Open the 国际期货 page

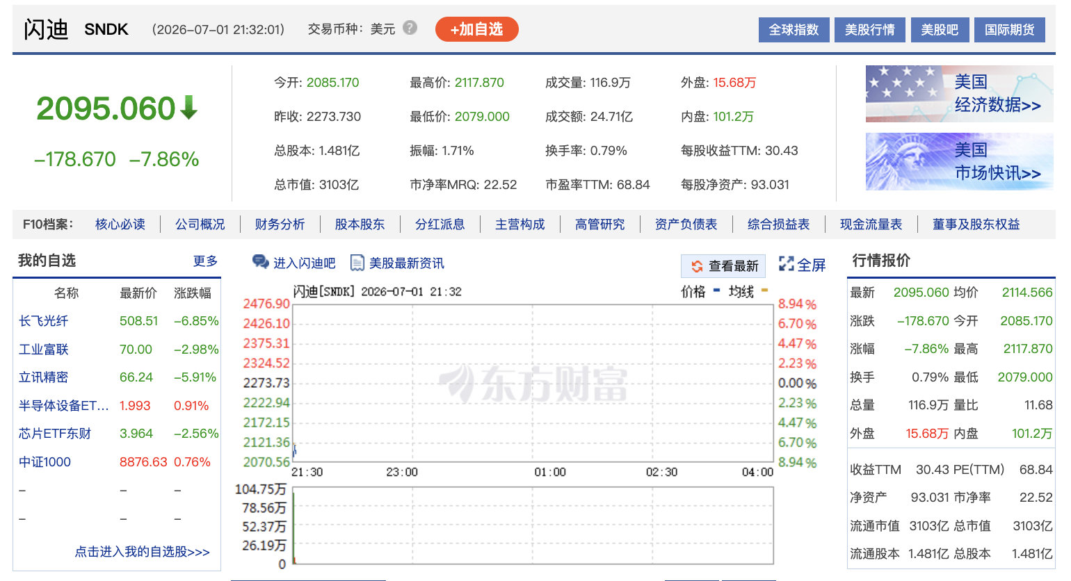1009,30
